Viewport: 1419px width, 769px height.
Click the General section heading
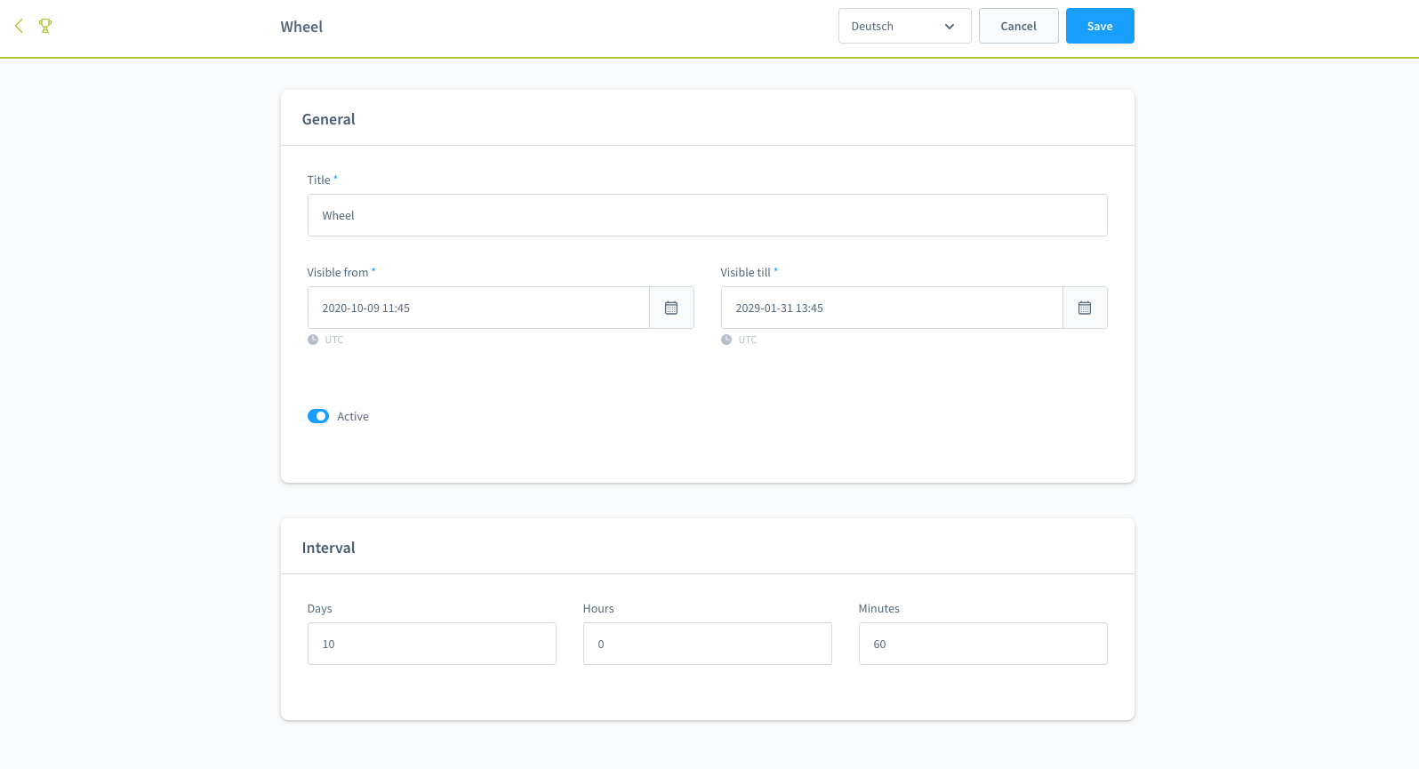point(328,119)
